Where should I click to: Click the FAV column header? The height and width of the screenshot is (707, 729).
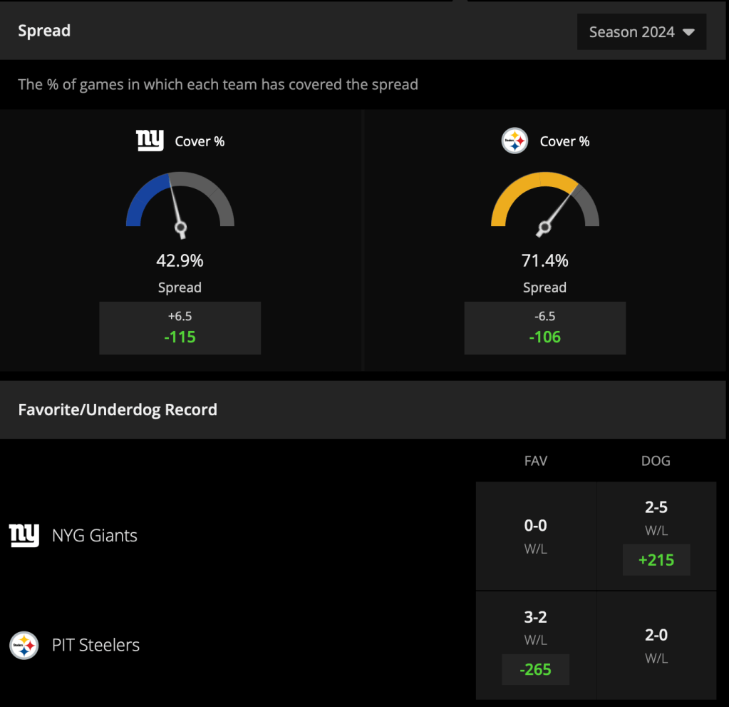(x=536, y=461)
